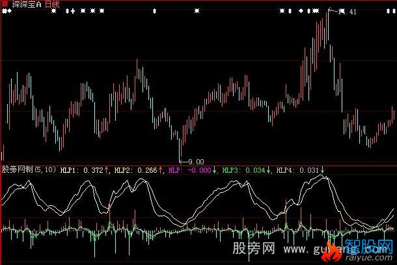Open the 日线 period label
Image resolution: width=397 pixels, height=265 pixels.
(x=52, y=5)
